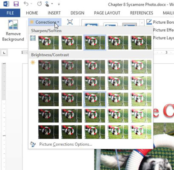Choose first Sharpen/Soften thumbnail (softest)
The width and height of the screenshot is (174, 170).
(x=48, y=42)
